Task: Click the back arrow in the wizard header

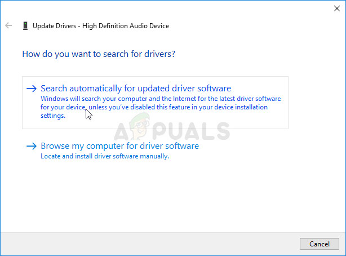Action: pyautogui.click(x=8, y=25)
